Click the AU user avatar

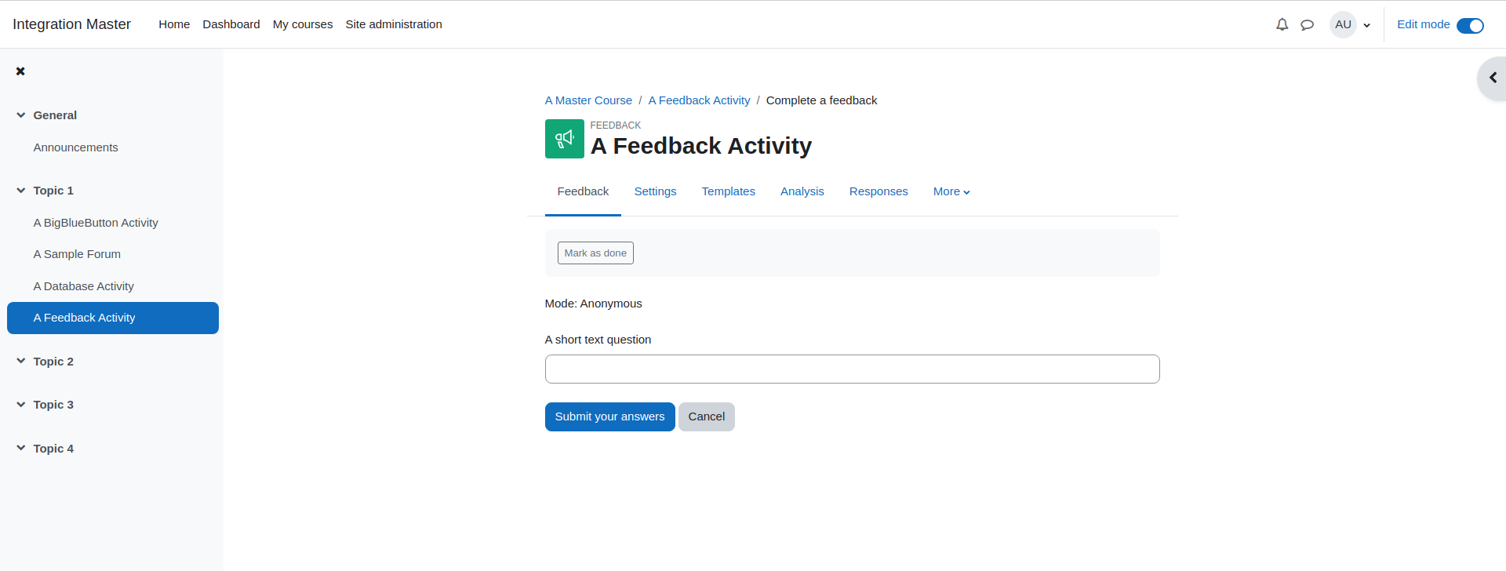1343,24
